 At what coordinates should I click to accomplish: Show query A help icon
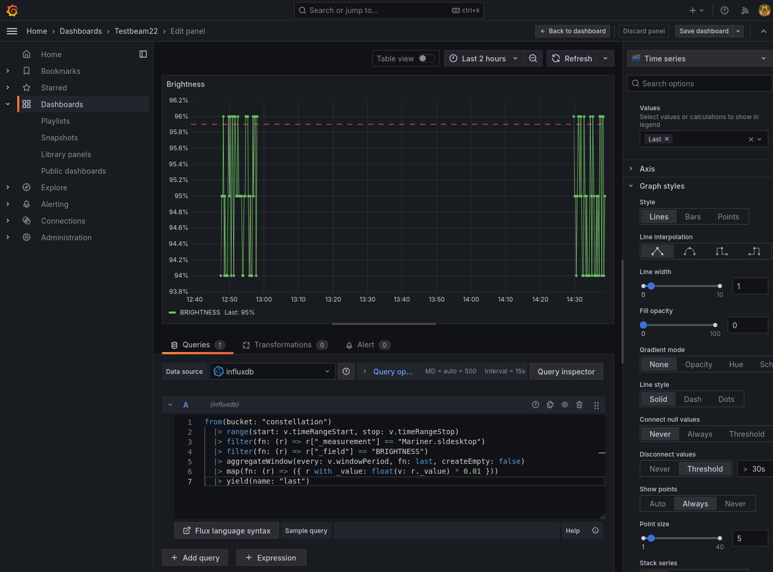click(535, 405)
